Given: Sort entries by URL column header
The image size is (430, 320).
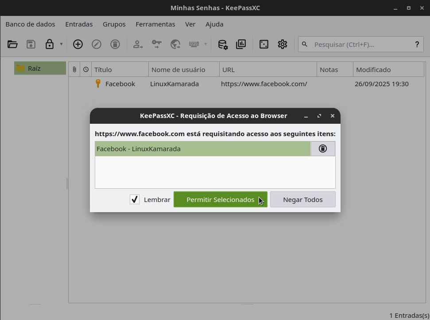Looking at the screenshot, I should click(268, 69).
